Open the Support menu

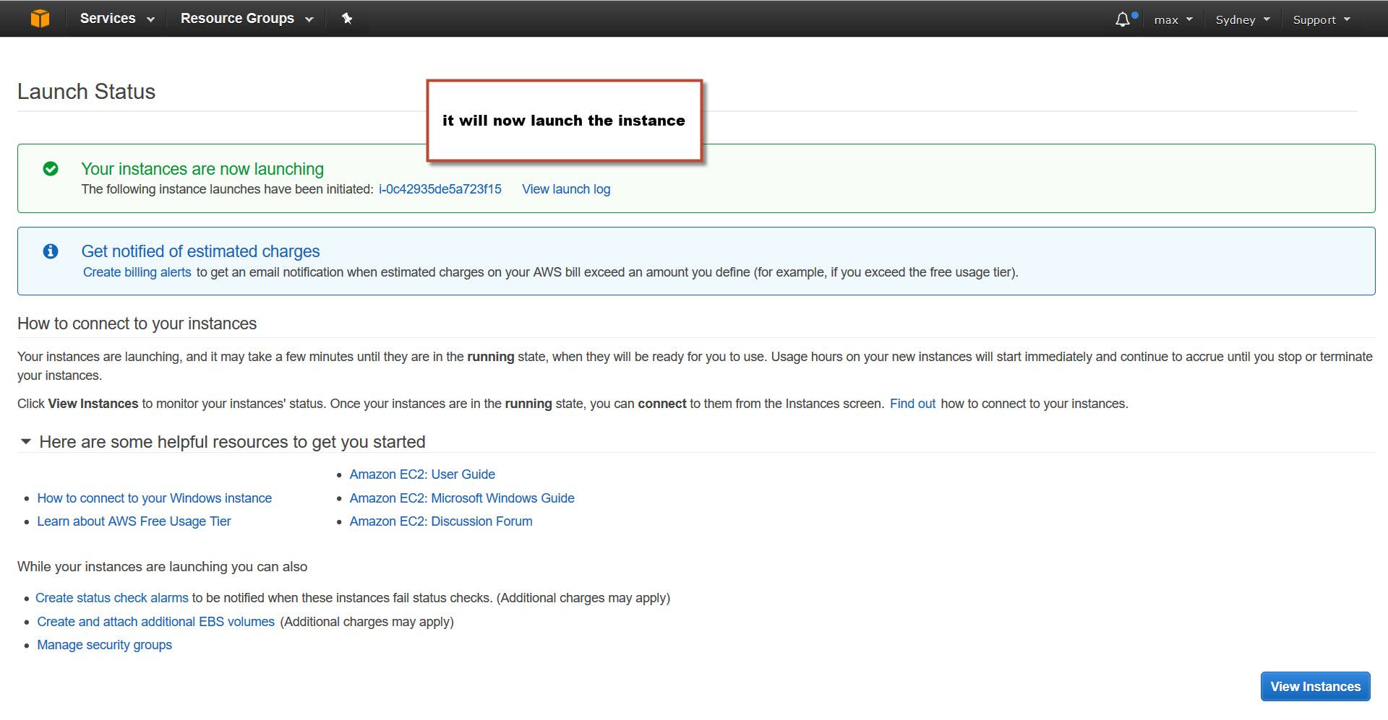click(1321, 19)
